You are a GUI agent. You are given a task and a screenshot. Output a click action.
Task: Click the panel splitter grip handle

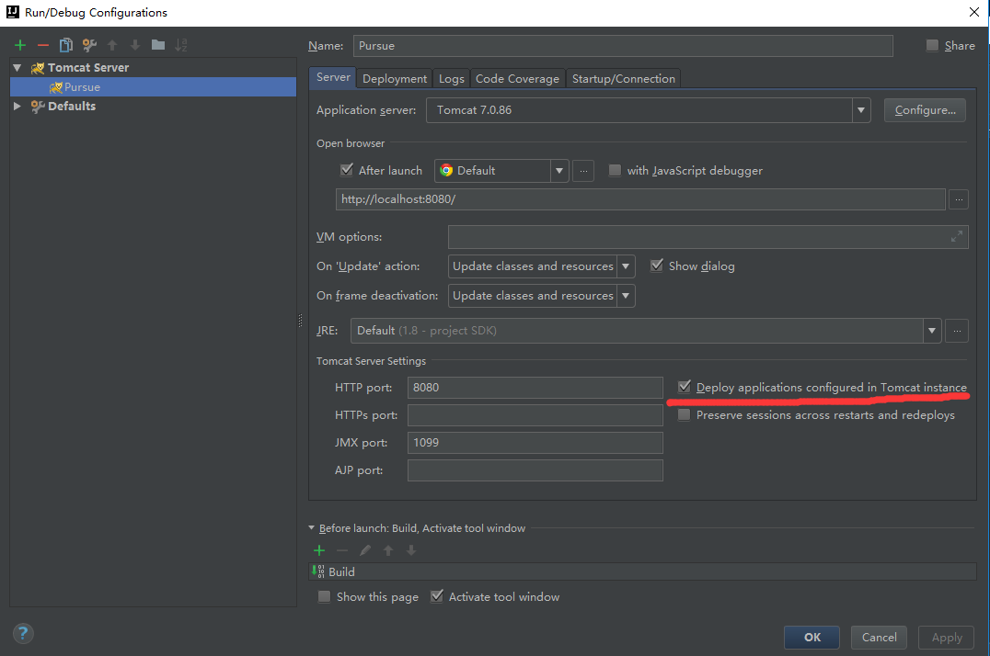[301, 321]
